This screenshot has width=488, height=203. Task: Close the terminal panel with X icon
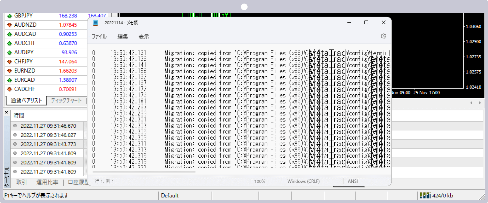coord(7,112)
